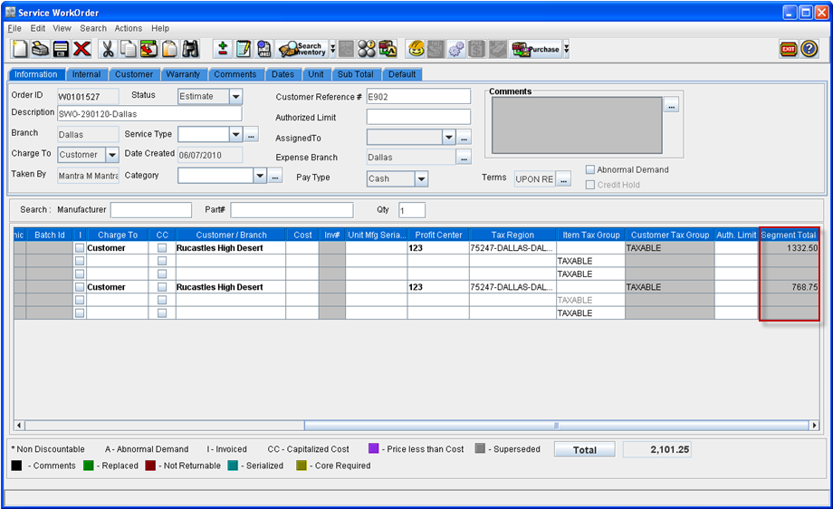Click the horizontal scrollbar thumb of table

point(556,425)
